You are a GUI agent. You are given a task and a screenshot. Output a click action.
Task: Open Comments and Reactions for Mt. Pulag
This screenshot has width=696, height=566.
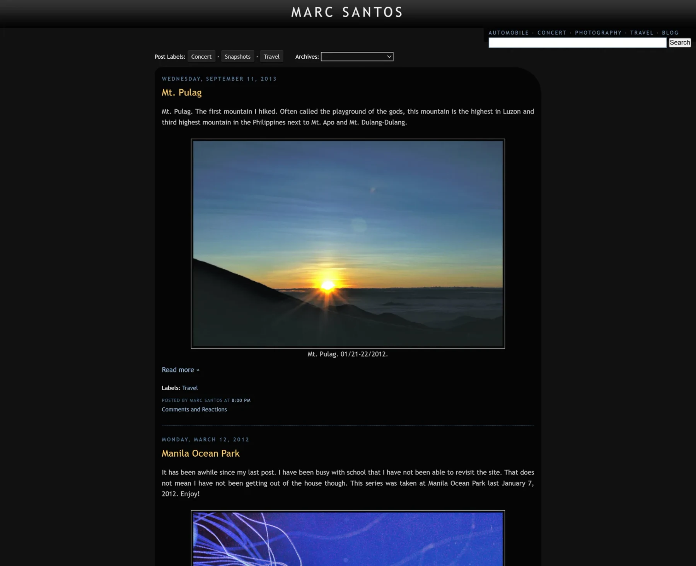[x=194, y=409]
